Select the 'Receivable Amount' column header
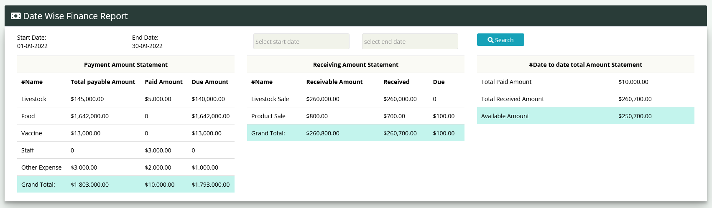This screenshot has width=712, height=208. pyautogui.click(x=334, y=82)
